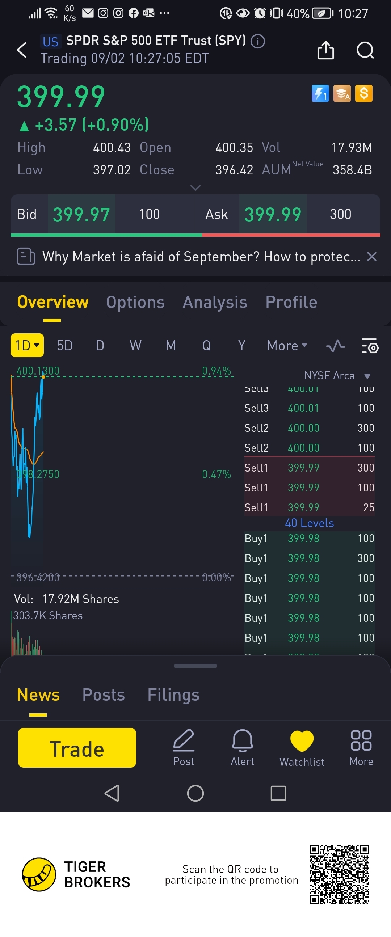Image resolution: width=391 pixels, height=937 pixels.
Task: Tap Android back navigation triangle
Action: pyautogui.click(x=112, y=793)
